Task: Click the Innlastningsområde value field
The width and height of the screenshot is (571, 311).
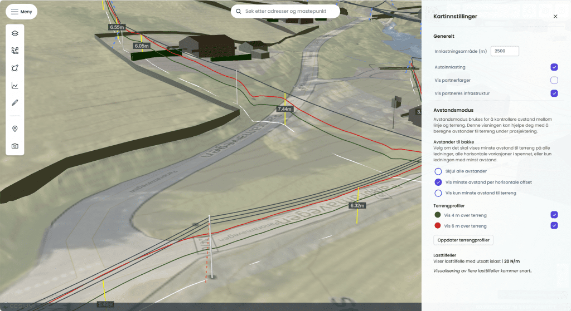Action: [505, 51]
